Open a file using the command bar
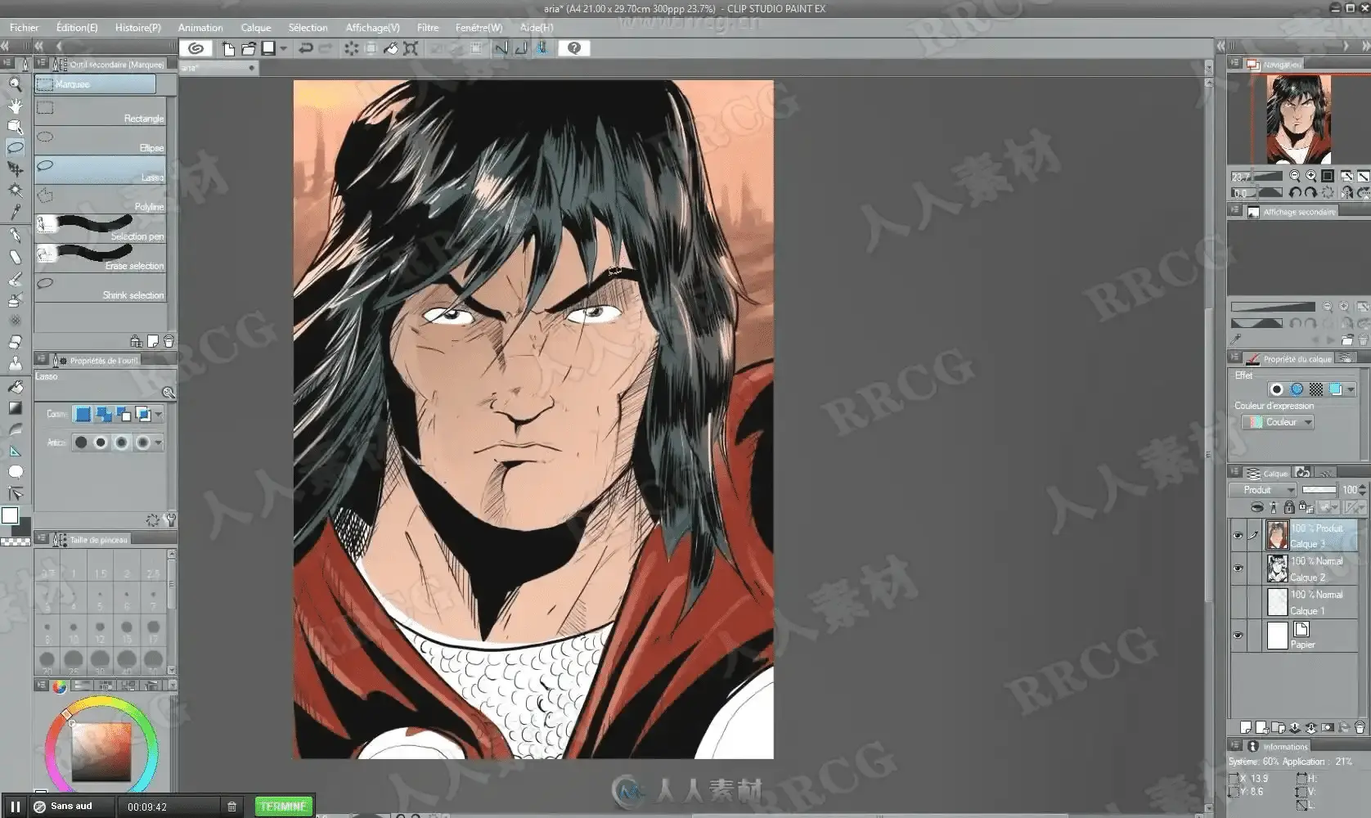 248,48
